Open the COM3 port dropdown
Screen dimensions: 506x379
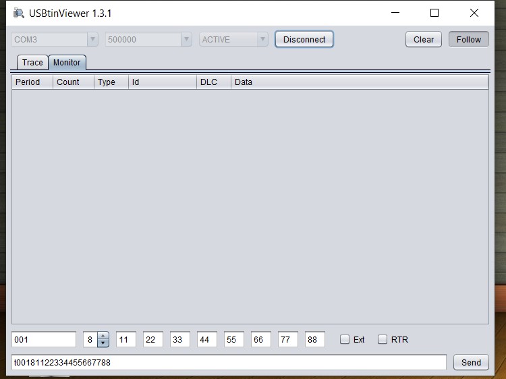tap(55, 40)
